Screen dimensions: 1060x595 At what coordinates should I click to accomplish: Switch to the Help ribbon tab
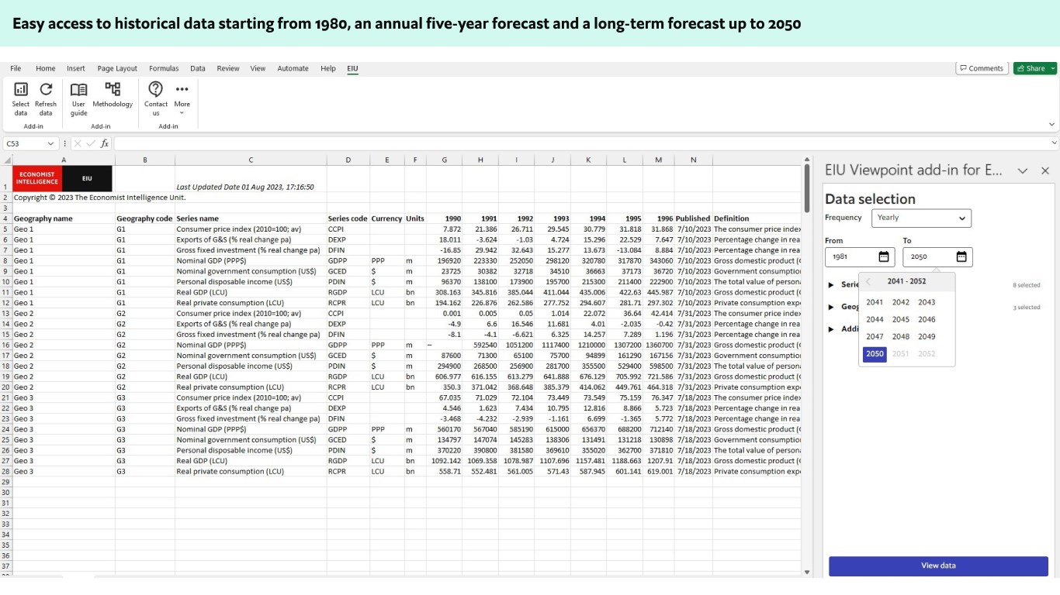click(328, 68)
